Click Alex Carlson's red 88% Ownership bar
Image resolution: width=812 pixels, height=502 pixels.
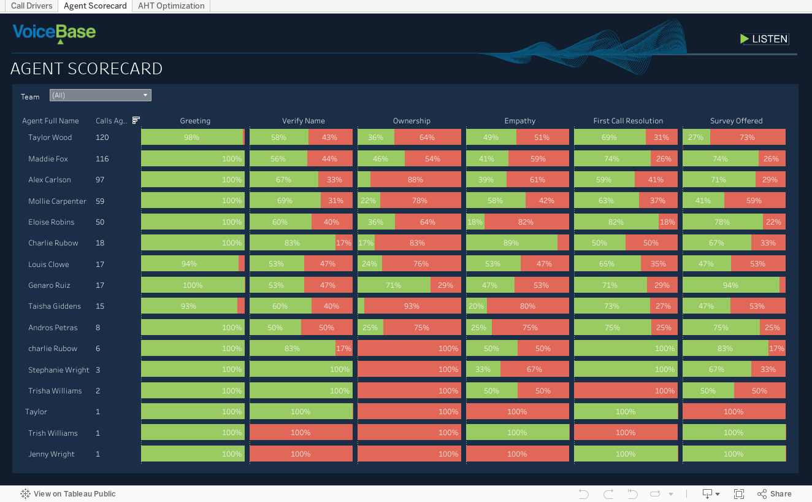pos(416,180)
